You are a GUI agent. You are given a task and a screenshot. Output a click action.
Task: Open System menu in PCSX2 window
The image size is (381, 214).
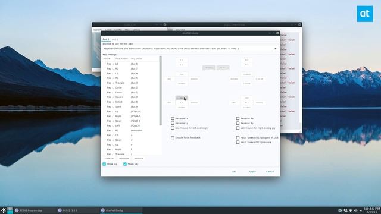97,30
